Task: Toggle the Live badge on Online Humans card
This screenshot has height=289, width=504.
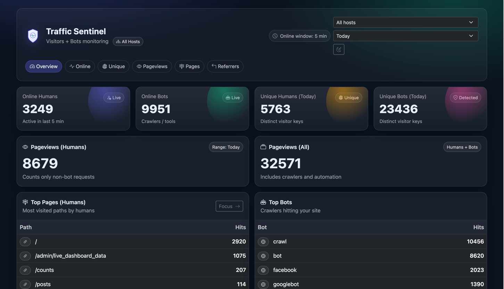Action: pyautogui.click(x=114, y=98)
